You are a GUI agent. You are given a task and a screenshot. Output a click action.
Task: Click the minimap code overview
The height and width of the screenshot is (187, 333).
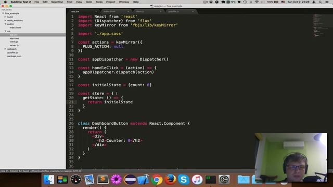(x=321, y=25)
